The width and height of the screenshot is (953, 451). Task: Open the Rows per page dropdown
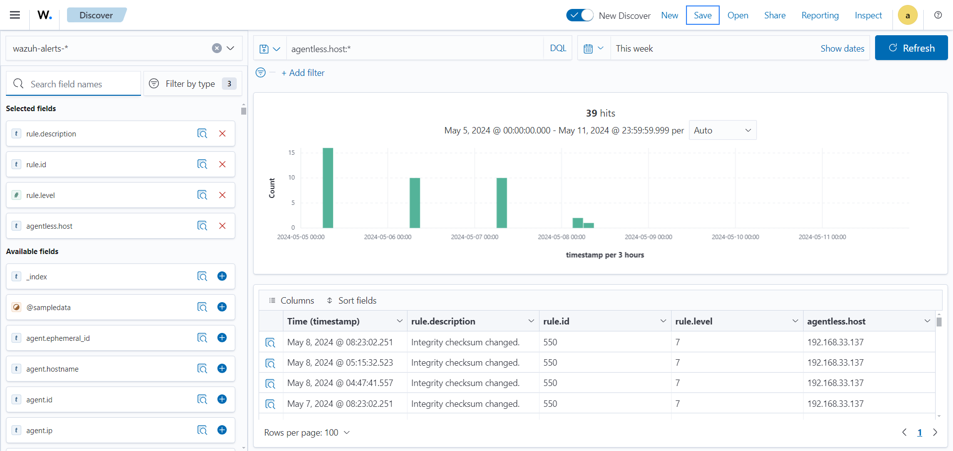[307, 432]
